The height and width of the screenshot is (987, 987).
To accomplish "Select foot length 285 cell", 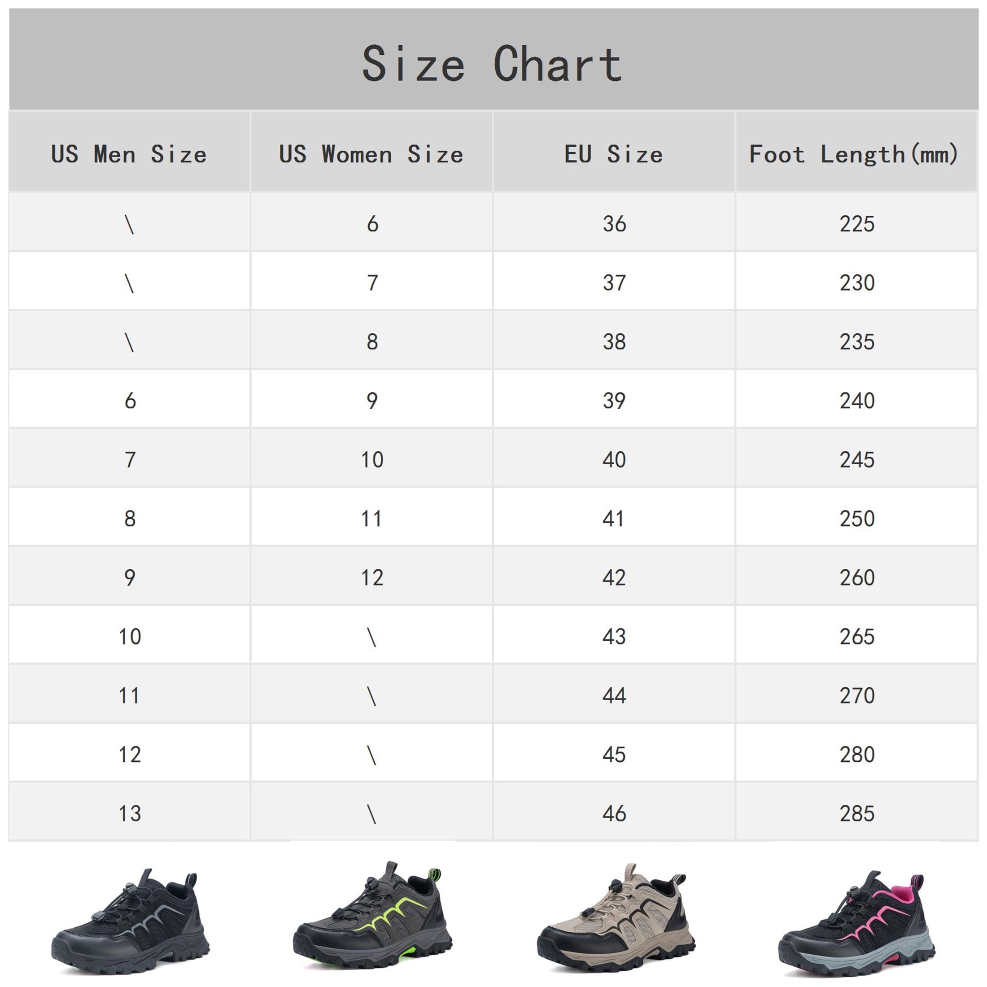I will click(x=857, y=813).
